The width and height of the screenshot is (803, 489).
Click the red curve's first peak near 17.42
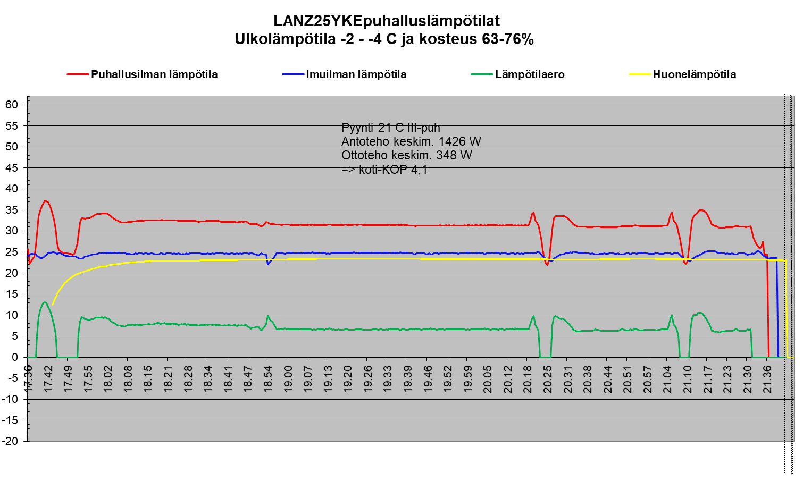pyautogui.click(x=46, y=201)
